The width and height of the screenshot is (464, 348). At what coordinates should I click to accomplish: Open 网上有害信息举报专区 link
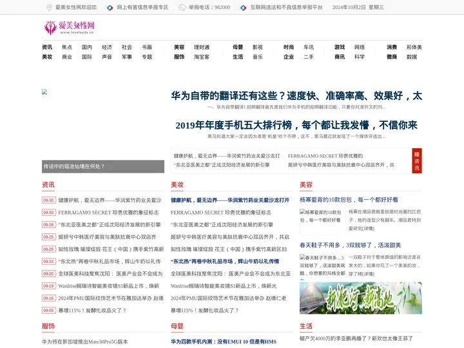pyautogui.click(x=142, y=7)
